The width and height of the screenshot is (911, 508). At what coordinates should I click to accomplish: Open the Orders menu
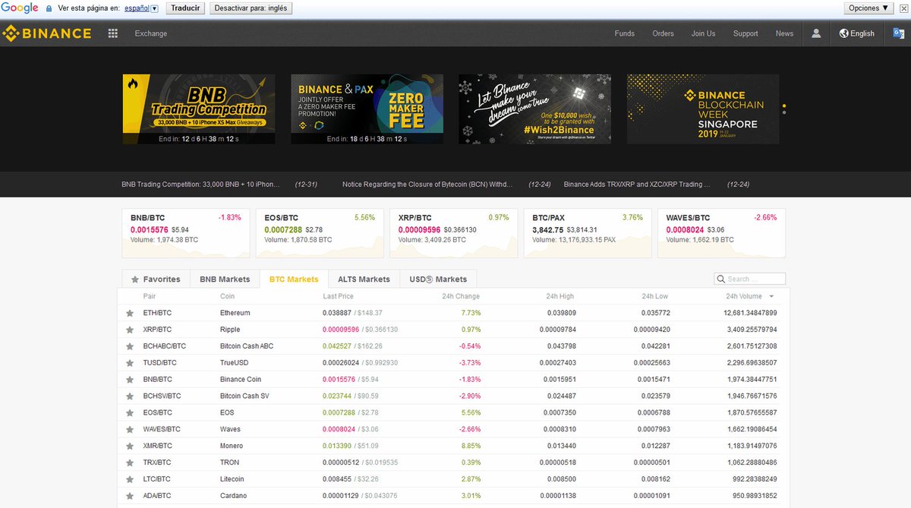coord(663,33)
